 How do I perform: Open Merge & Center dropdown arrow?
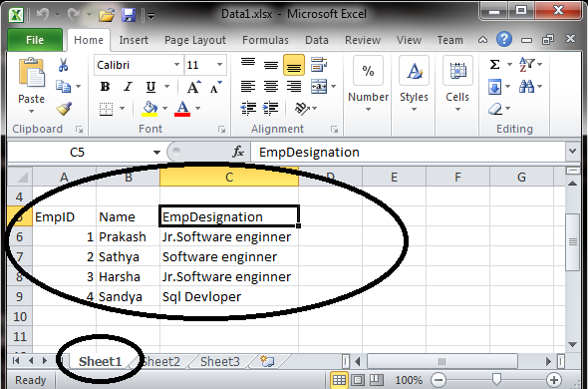coord(334,87)
